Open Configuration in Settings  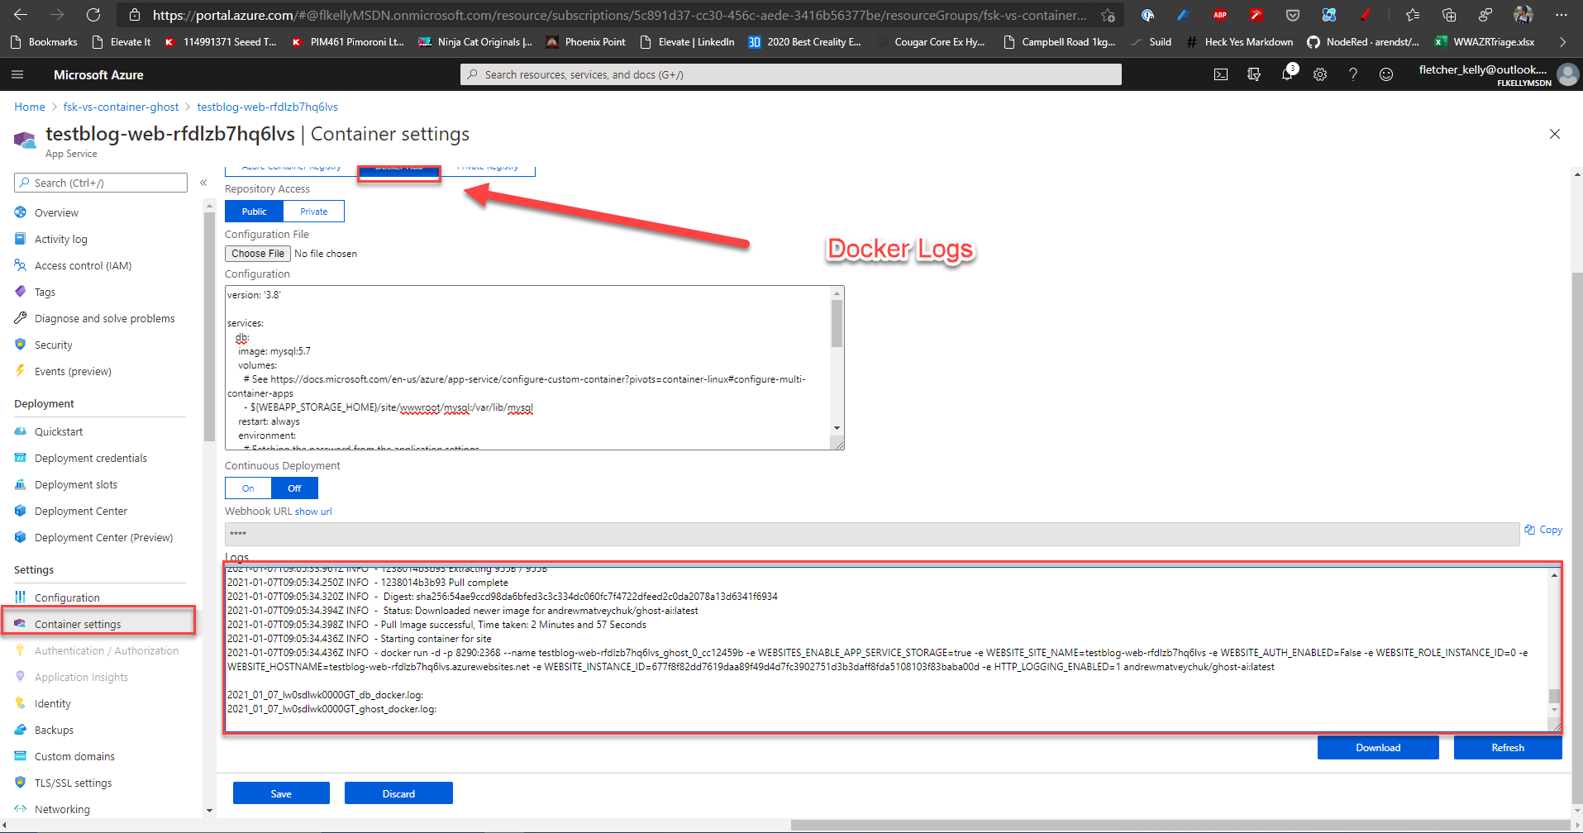pos(67,597)
